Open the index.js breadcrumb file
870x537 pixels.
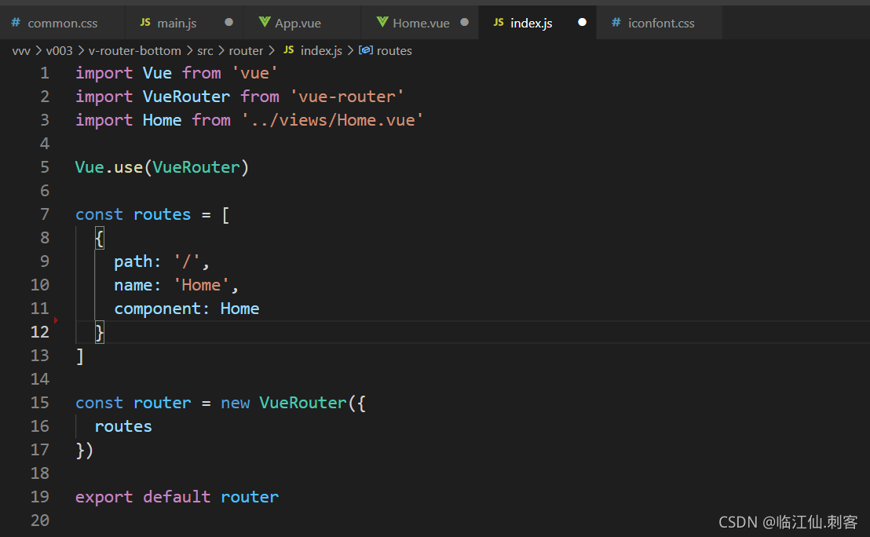pos(321,50)
